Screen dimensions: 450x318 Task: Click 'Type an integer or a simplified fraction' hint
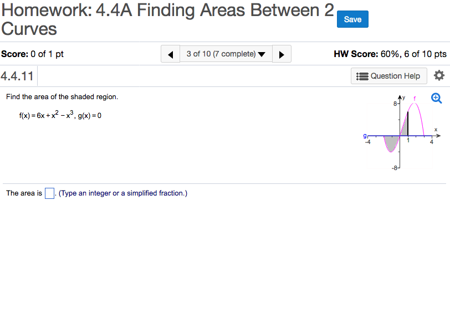coord(123,193)
